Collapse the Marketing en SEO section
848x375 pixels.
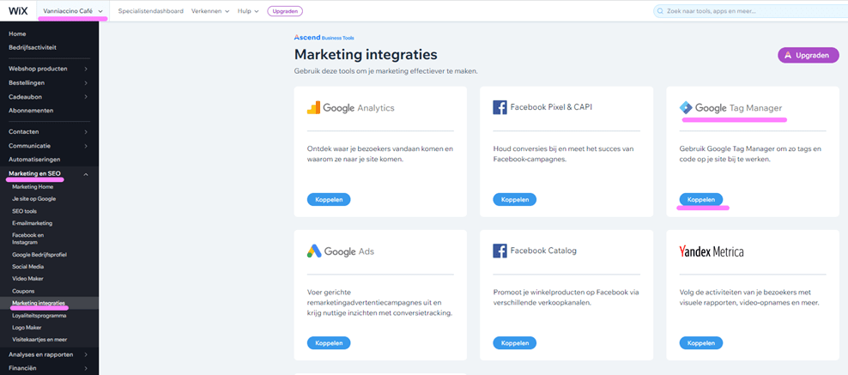point(86,174)
